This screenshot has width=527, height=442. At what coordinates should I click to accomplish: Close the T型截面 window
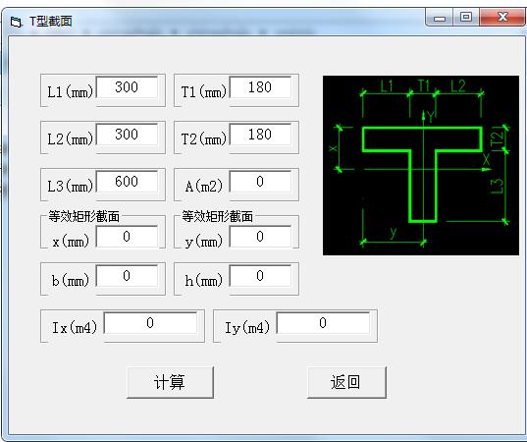[x=502, y=18]
